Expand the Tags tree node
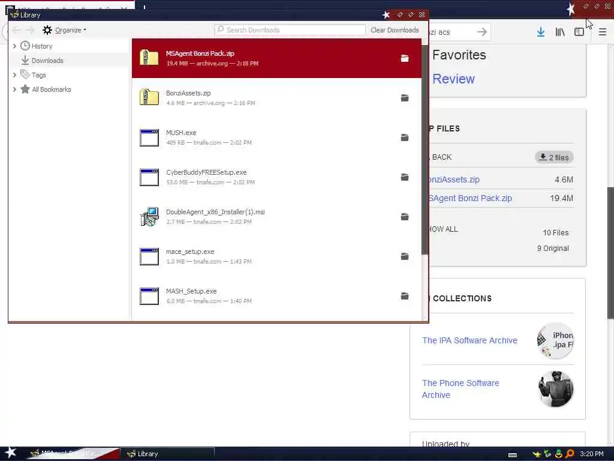The height and width of the screenshot is (461, 614). (14, 75)
